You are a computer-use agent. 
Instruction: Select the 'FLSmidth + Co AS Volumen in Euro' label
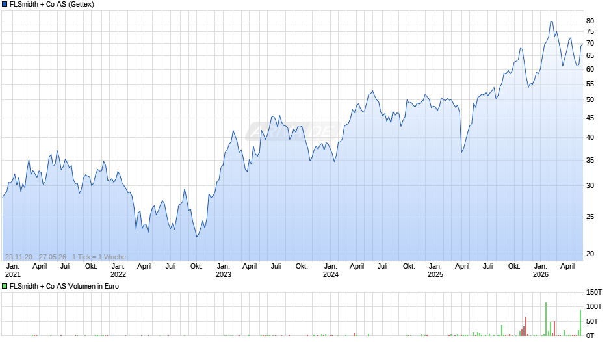64,286
